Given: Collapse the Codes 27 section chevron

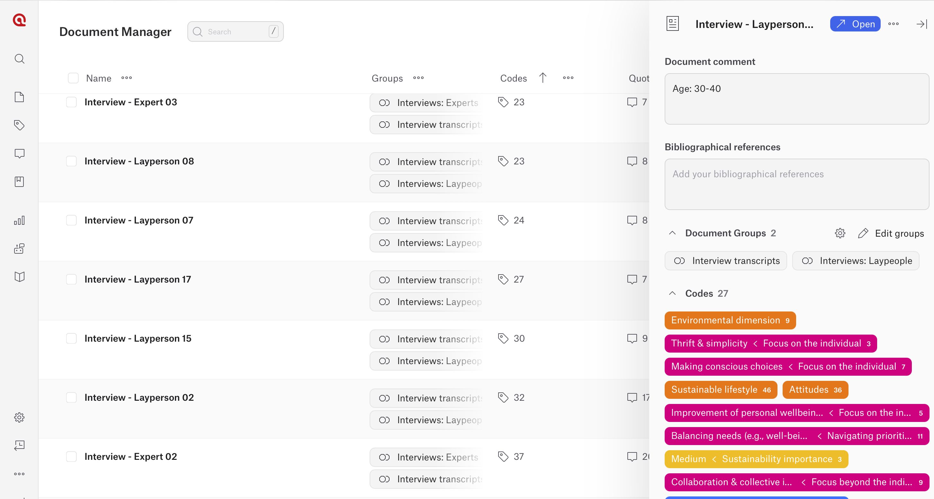Looking at the screenshot, I should [x=672, y=293].
